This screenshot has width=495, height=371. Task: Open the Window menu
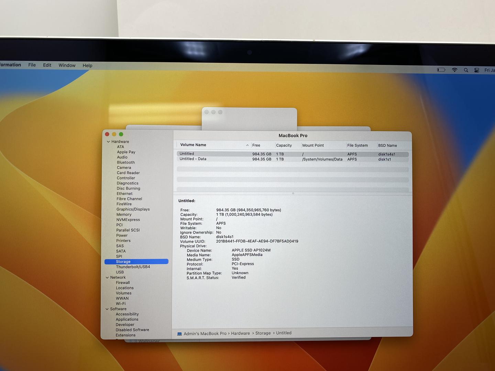click(67, 65)
